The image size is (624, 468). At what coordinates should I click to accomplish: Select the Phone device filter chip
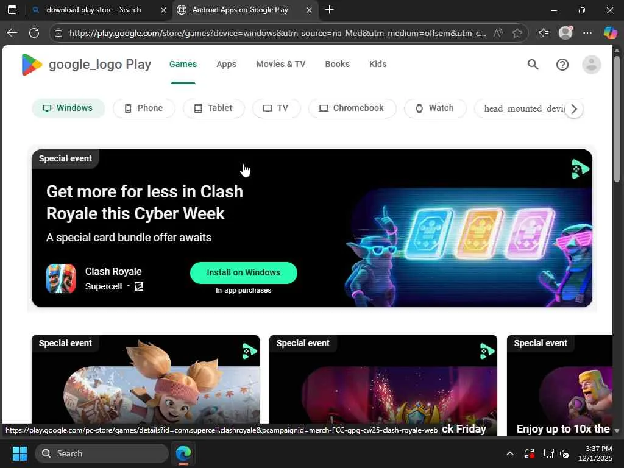pos(144,108)
